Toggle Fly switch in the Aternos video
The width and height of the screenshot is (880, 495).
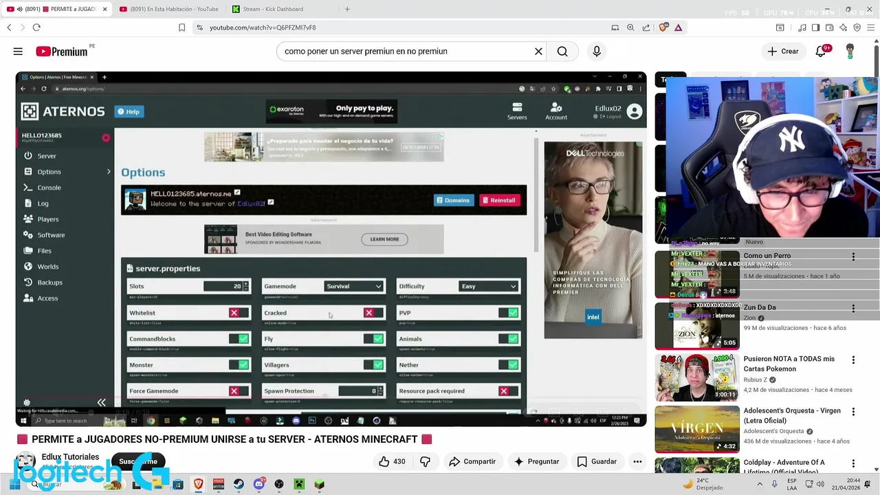coord(373,339)
